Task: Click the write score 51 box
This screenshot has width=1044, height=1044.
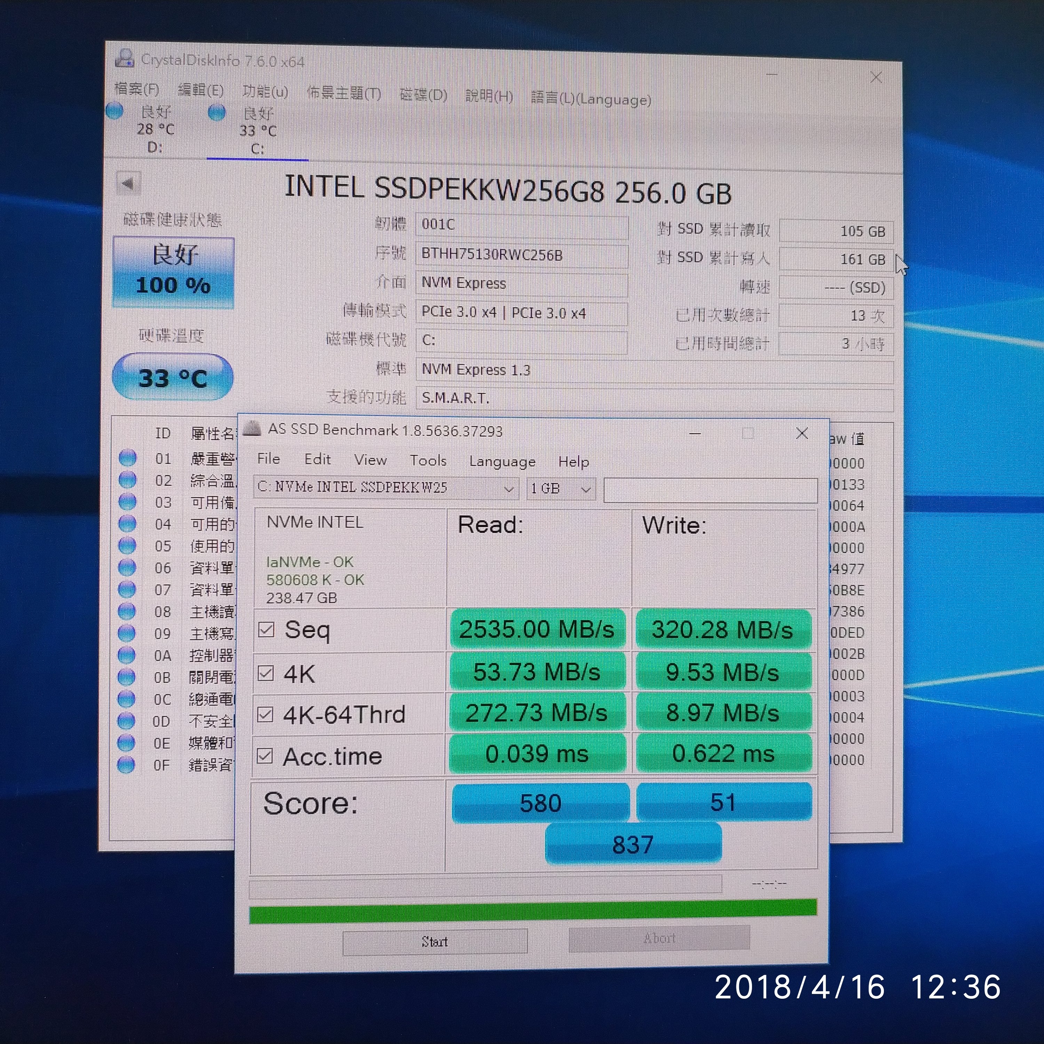Action: click(x=724, y=802)
